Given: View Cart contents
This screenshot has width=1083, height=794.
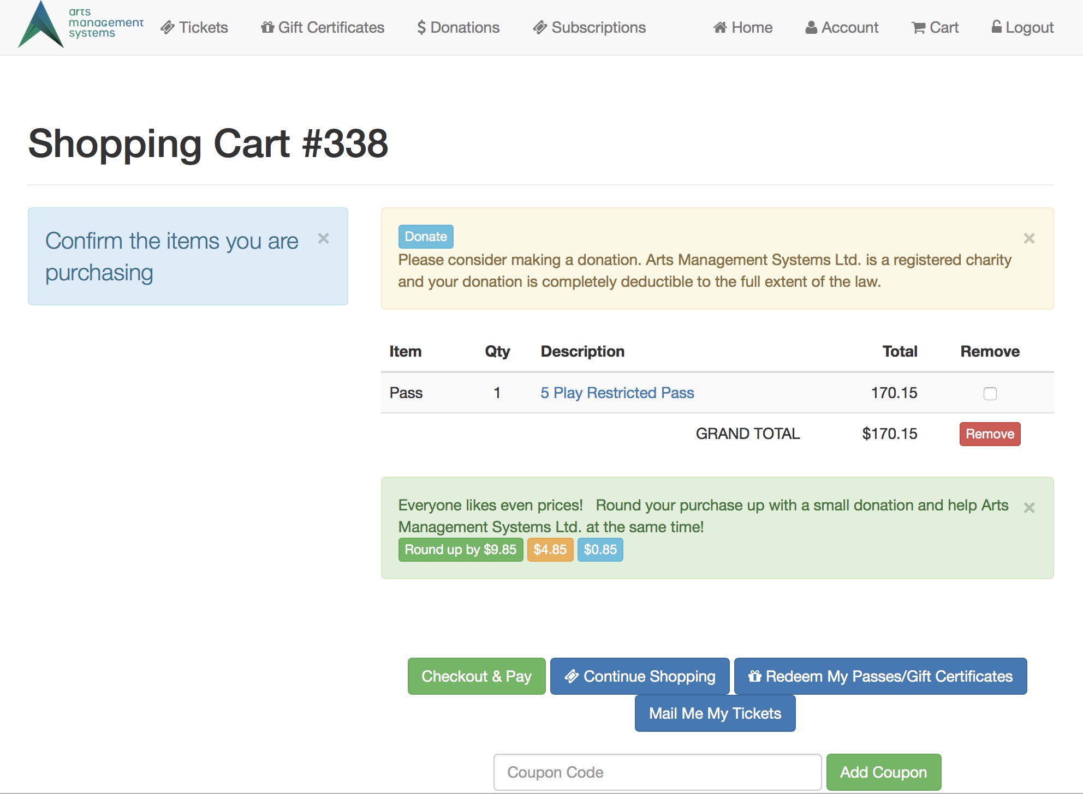Looking at the screenshot, I should coord(935,27).
